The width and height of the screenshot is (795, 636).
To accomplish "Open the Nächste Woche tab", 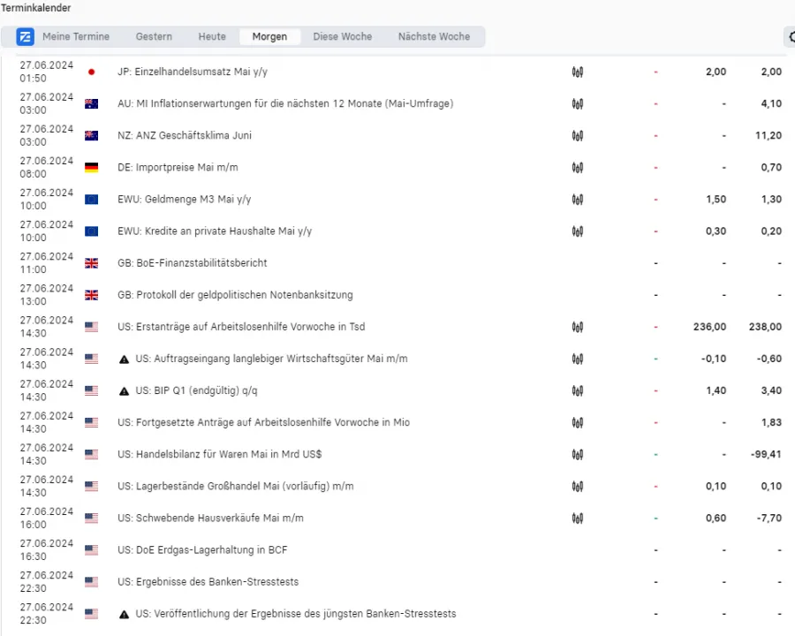I will [434, 37].
